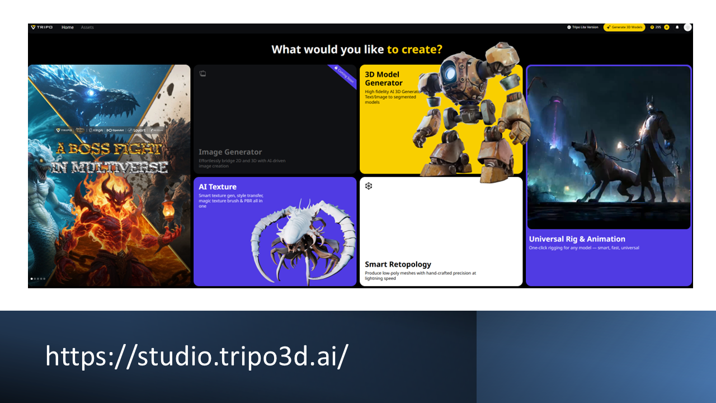Open Smart Retopology via its title

[398, 264]
